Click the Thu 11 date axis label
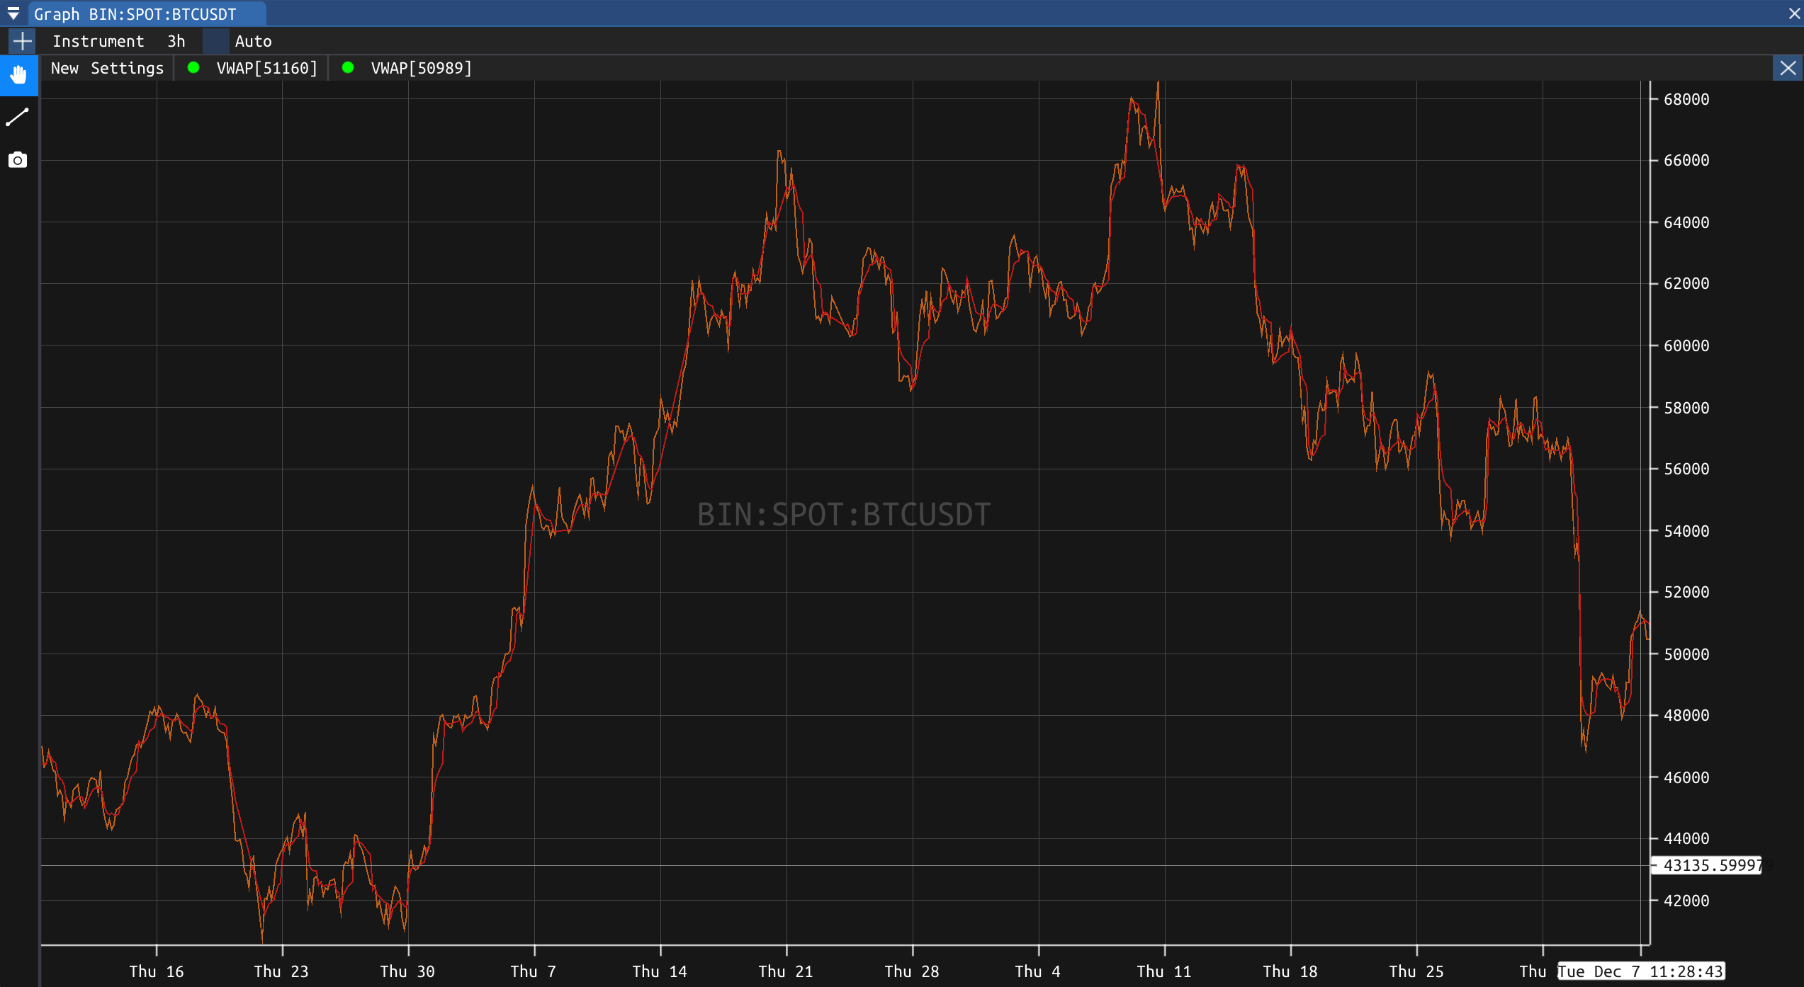The width and height of the screenshot is (1804, 987). [x=1164, y=971]
